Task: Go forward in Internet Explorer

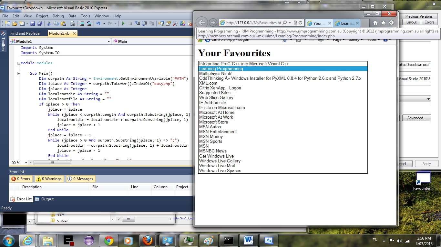Action: click(213, 23)
